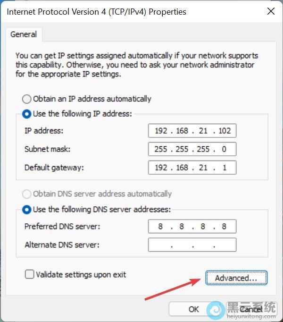Click the 102 octet of the IP address
Viewport: 283px width, 322px height.
click(x=225, y=131)
